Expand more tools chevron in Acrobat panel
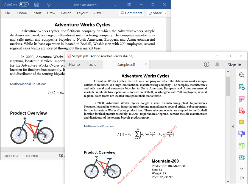The image size is (248, 184). (x=241, y=169)
